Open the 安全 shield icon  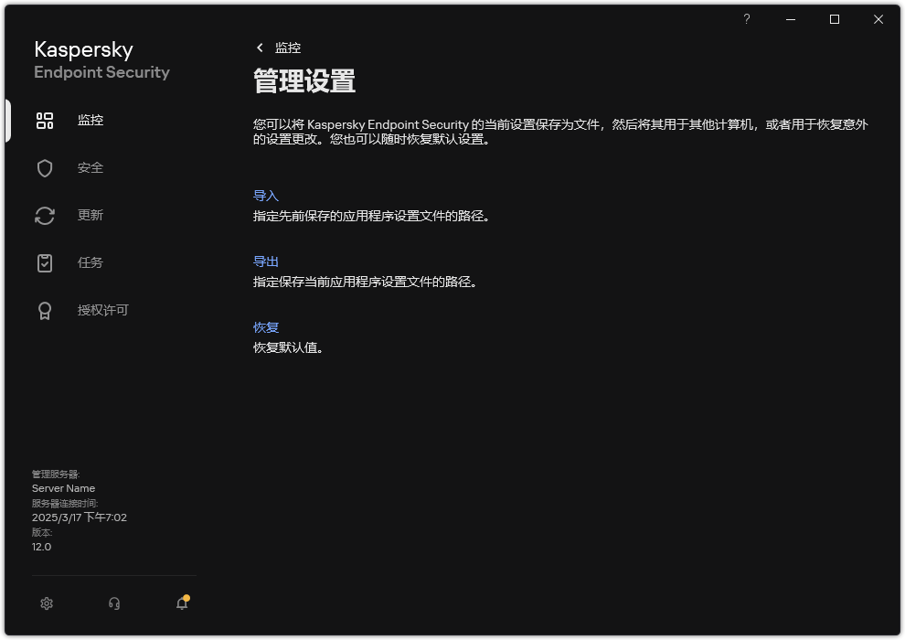(x=45, y=167)
